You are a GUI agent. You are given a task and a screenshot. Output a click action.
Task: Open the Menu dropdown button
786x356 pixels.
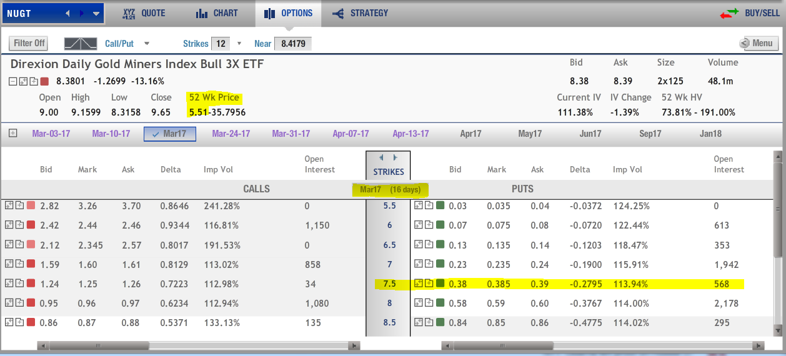pos(758,43)
